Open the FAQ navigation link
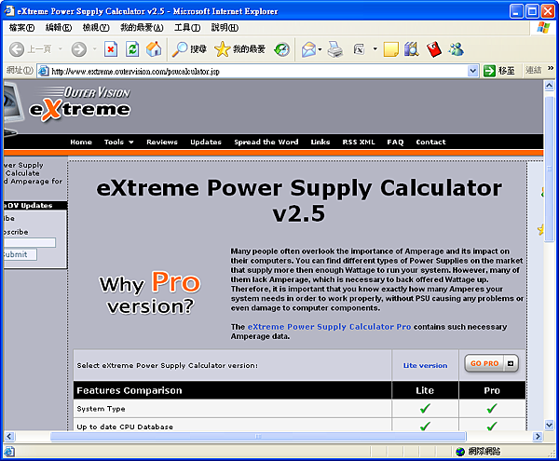This screenshot has width=559, height=461. point(395,142)
